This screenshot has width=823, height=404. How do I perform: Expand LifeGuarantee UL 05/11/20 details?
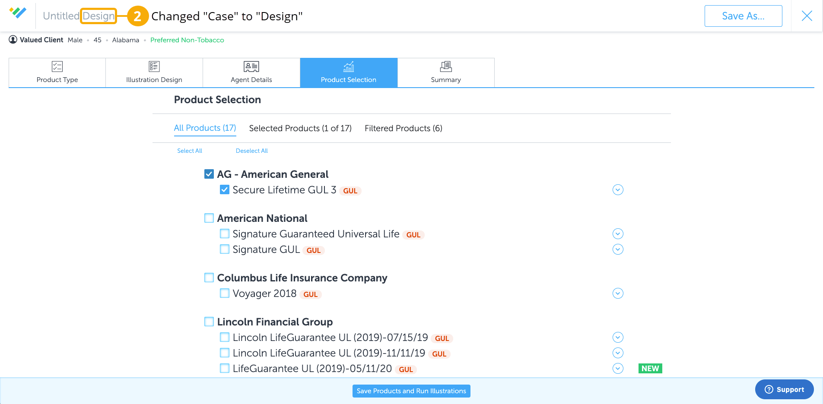click(x=618, y=369)
